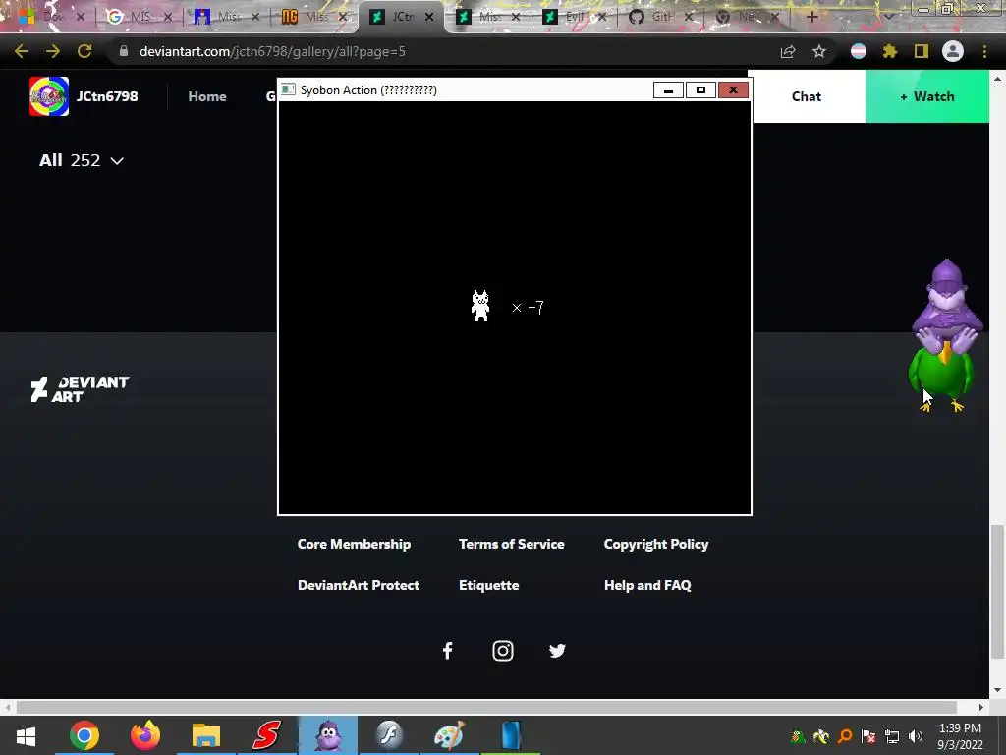Open JCtn6798 profile avatar

click(x=49, y=96)
